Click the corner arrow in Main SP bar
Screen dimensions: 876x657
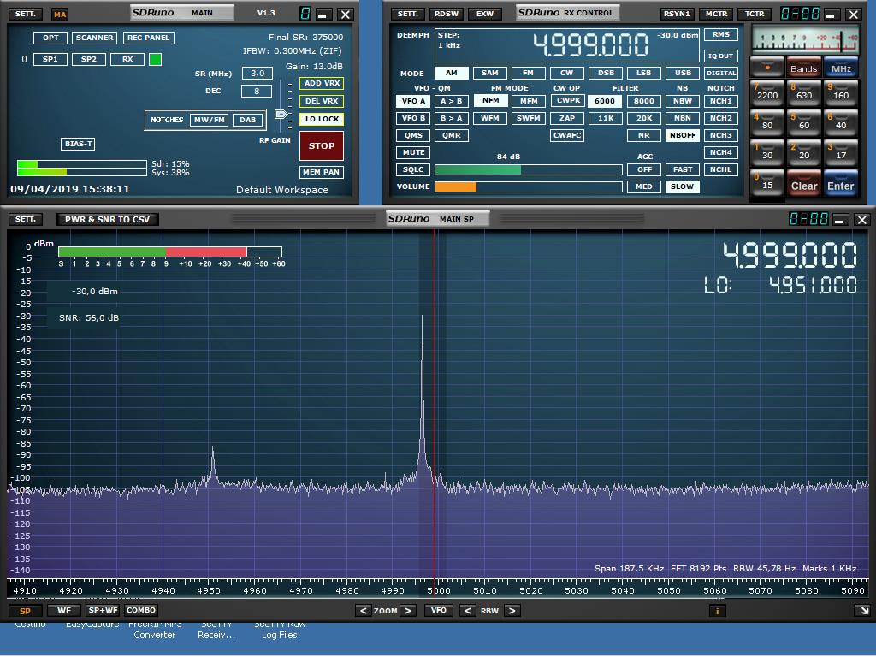click(863, 611)
